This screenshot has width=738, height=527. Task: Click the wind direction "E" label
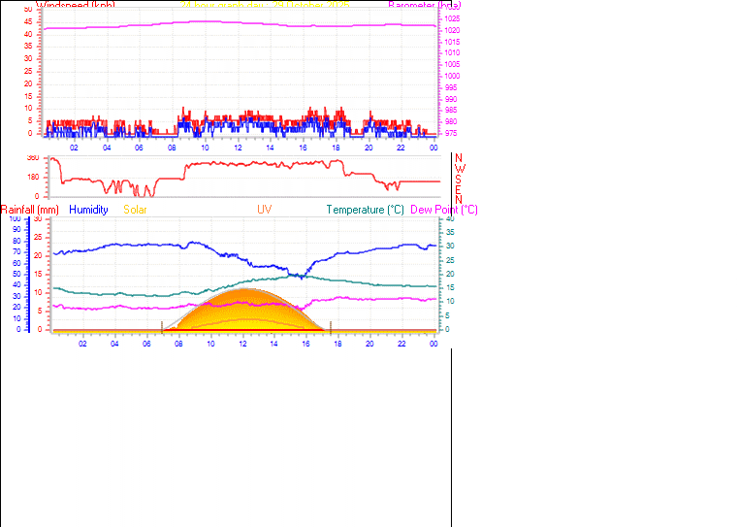[x=458, y=189]
